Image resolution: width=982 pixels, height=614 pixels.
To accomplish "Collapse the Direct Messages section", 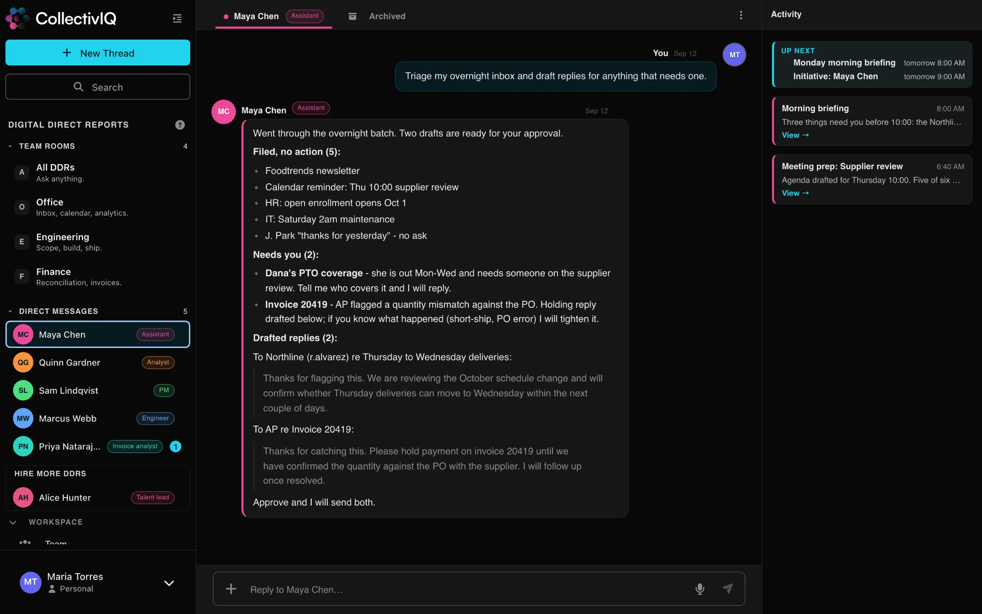I will (10, 311).
